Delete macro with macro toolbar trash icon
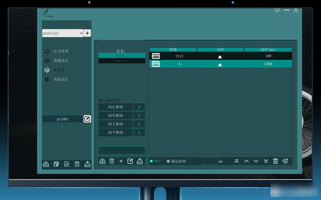321x200 pixels. click(x=111, y=161)
